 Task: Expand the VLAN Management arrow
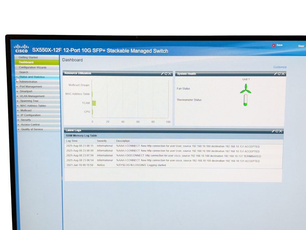(x=17, y=96)
